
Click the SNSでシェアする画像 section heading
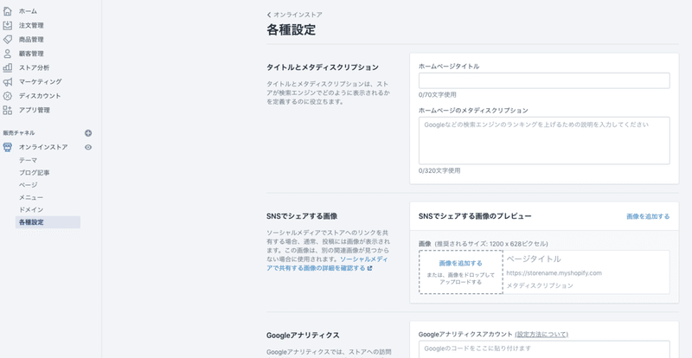click(x=302, y=216)
